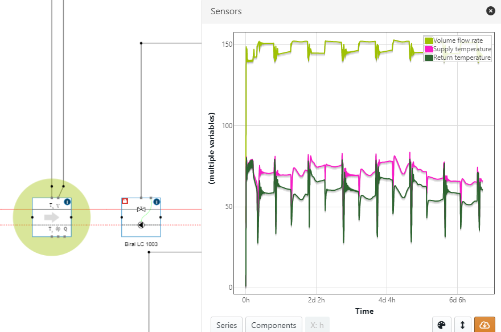Toggle Return temperature series in legend
This screenshot has height=332, width=501.
point(462,58)
